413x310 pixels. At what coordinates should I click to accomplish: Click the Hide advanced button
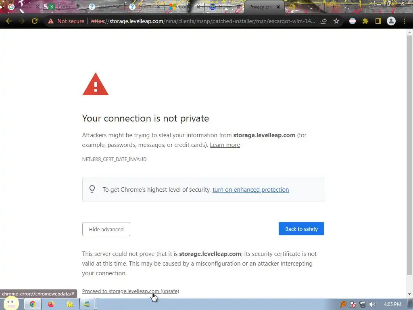[106, 229]
